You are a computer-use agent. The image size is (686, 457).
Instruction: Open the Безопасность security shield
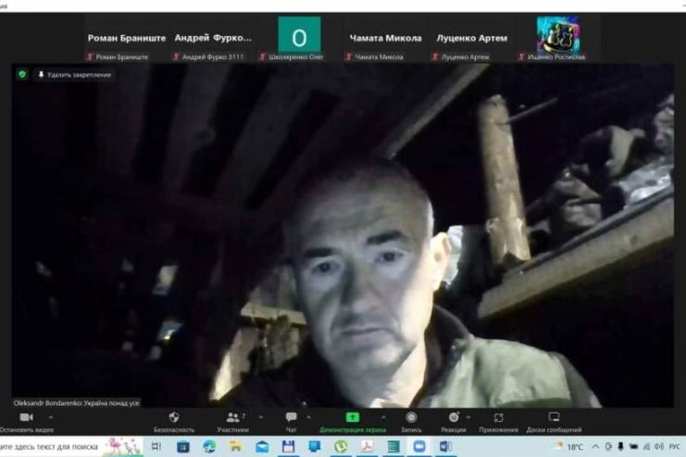tap(174, 418)
